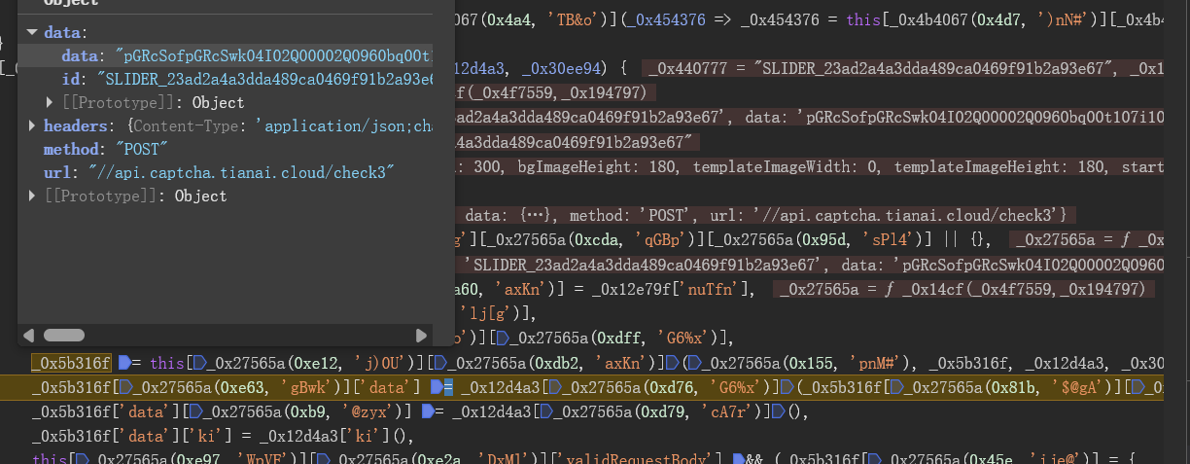1190x464 pixels.
Task: Click the horizontal scrollbar thumb in popup
Action: 64,335
